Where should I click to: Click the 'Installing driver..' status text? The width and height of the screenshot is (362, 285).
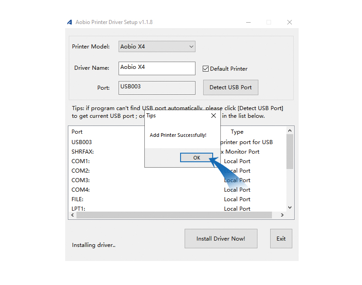94,245
